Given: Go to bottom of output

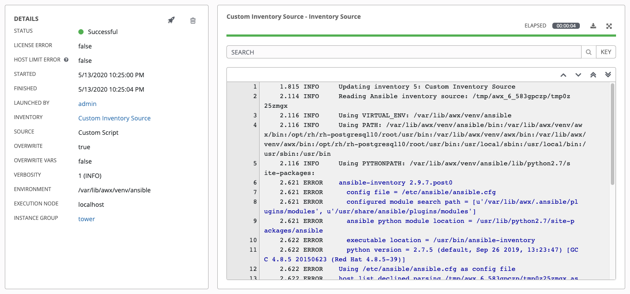Looking at the screenshot, I should 608,75.
